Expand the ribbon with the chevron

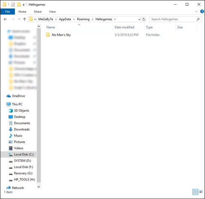pyautogui.click(x=197, y=11)
